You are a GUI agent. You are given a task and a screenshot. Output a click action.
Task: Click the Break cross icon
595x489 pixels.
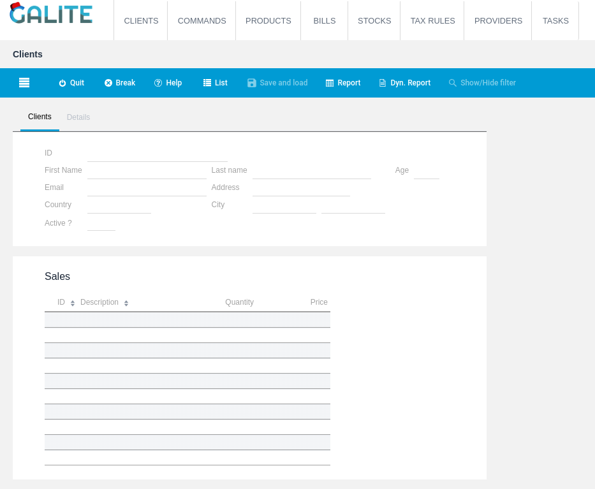click(108, 83)
